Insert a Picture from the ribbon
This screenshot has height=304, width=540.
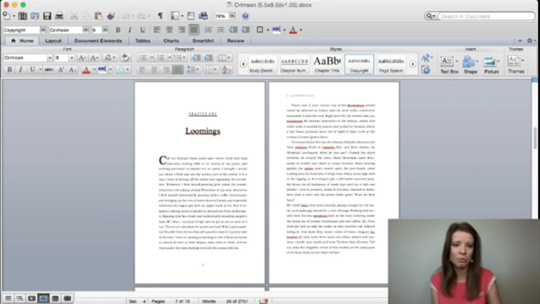[x=491, y=64]
